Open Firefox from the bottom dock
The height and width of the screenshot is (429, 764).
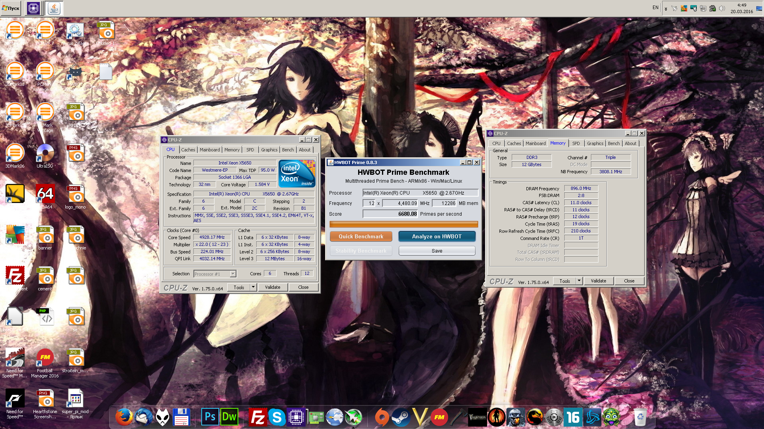124,417
